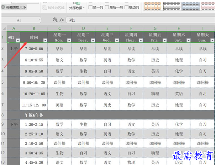The height and width of the screenshot is (167, 216).
Task: Apply the black-and-white table style thumbnail
Action: click(172, 6)
